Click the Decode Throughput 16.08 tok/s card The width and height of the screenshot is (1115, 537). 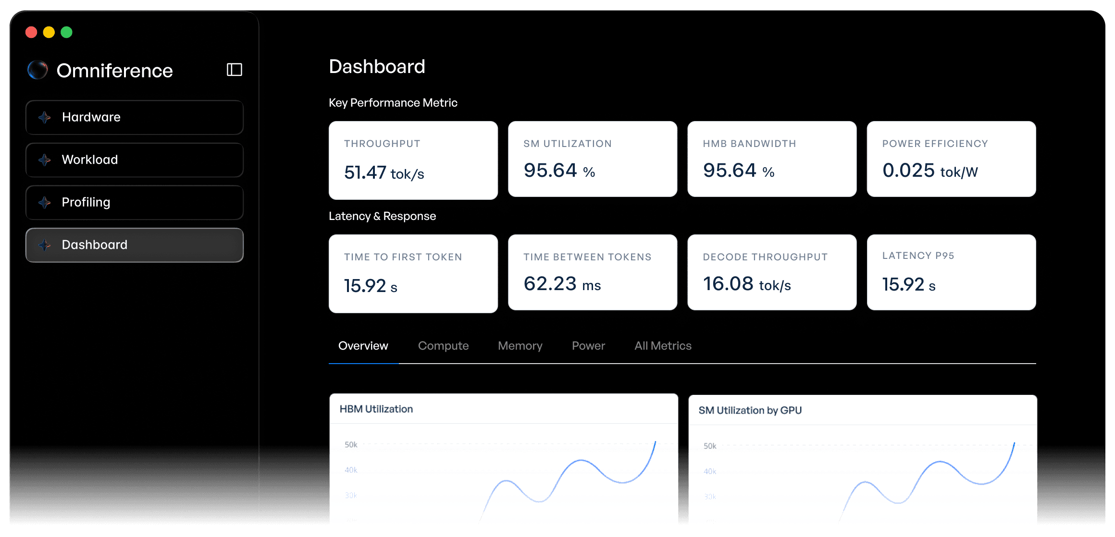(772, 272)
